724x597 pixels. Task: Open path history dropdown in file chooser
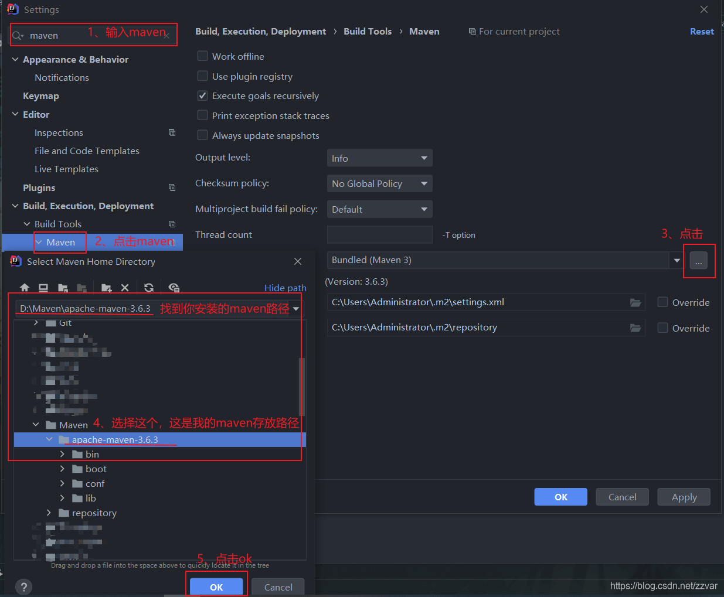tap(296, 309)
